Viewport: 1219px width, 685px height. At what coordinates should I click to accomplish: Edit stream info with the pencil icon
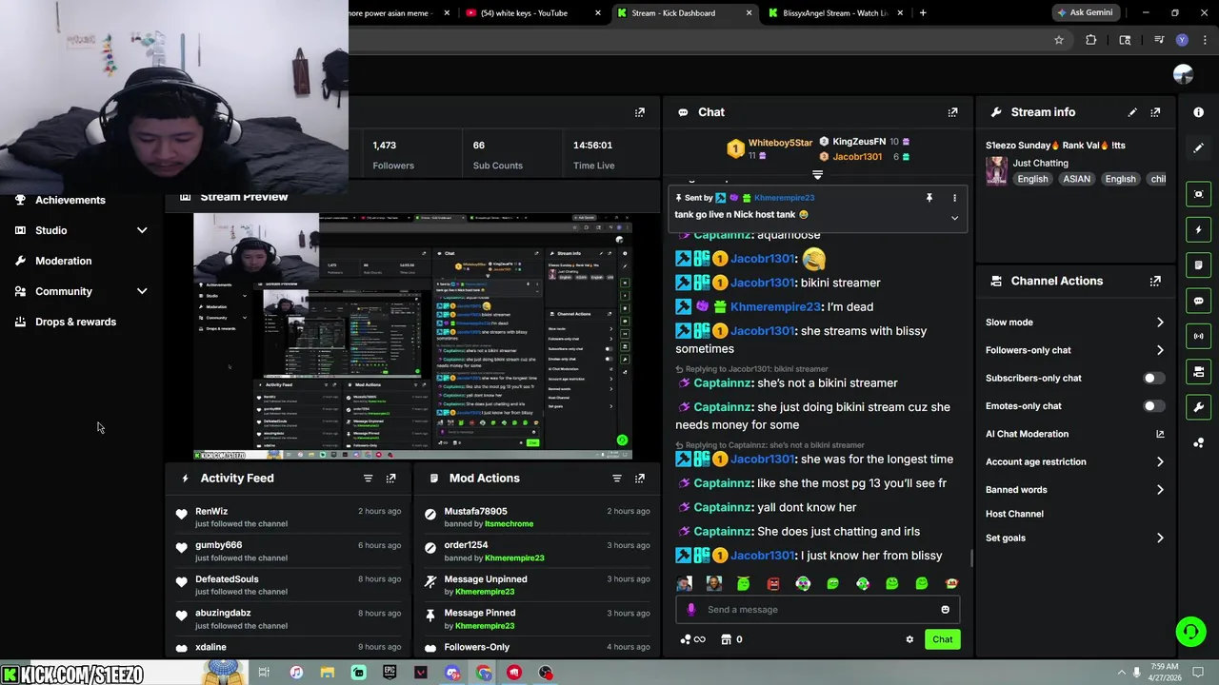point(1132,112)
